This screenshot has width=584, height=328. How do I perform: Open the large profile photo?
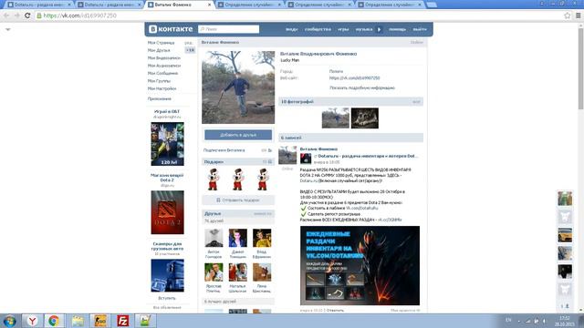(238, 87)
